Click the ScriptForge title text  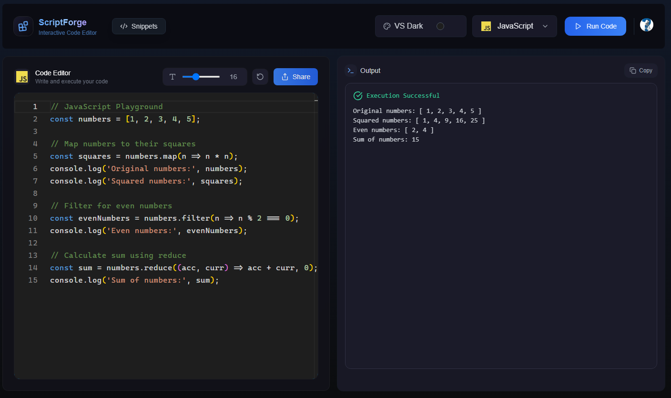click(x=62, y=22)
